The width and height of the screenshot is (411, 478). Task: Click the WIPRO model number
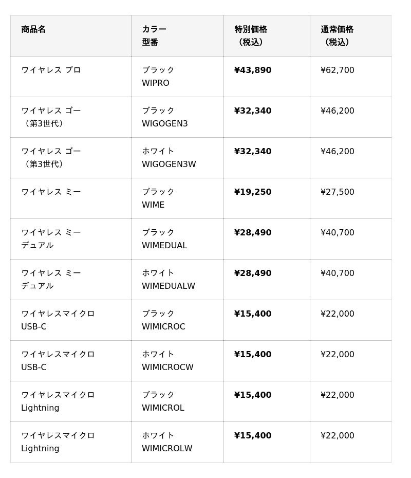click(156, 83)
